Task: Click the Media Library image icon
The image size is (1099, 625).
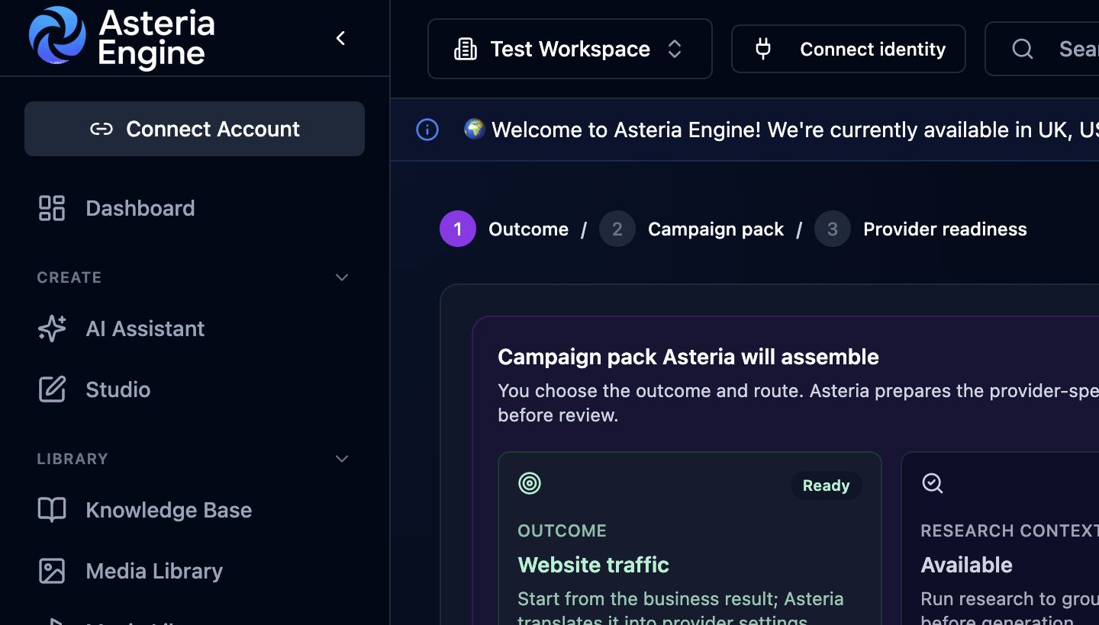Action: (x=52, y=571)
